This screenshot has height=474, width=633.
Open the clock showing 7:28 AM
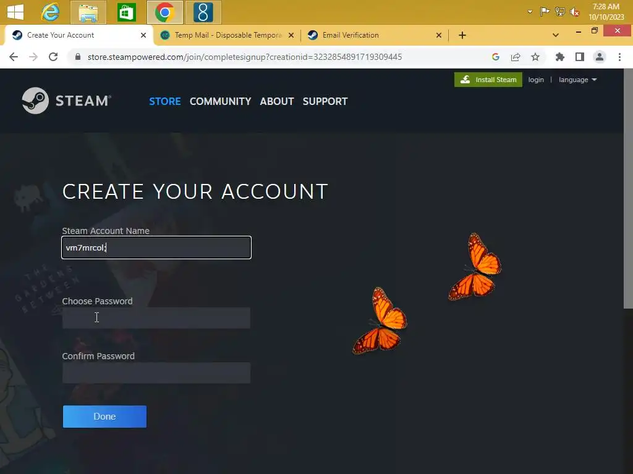[606, 12]
